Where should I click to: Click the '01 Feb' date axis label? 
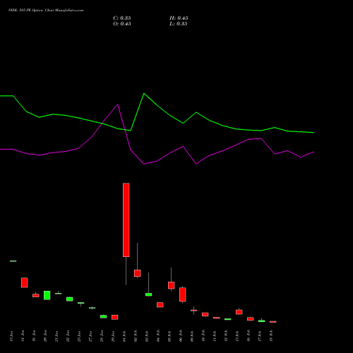point(124,336)
